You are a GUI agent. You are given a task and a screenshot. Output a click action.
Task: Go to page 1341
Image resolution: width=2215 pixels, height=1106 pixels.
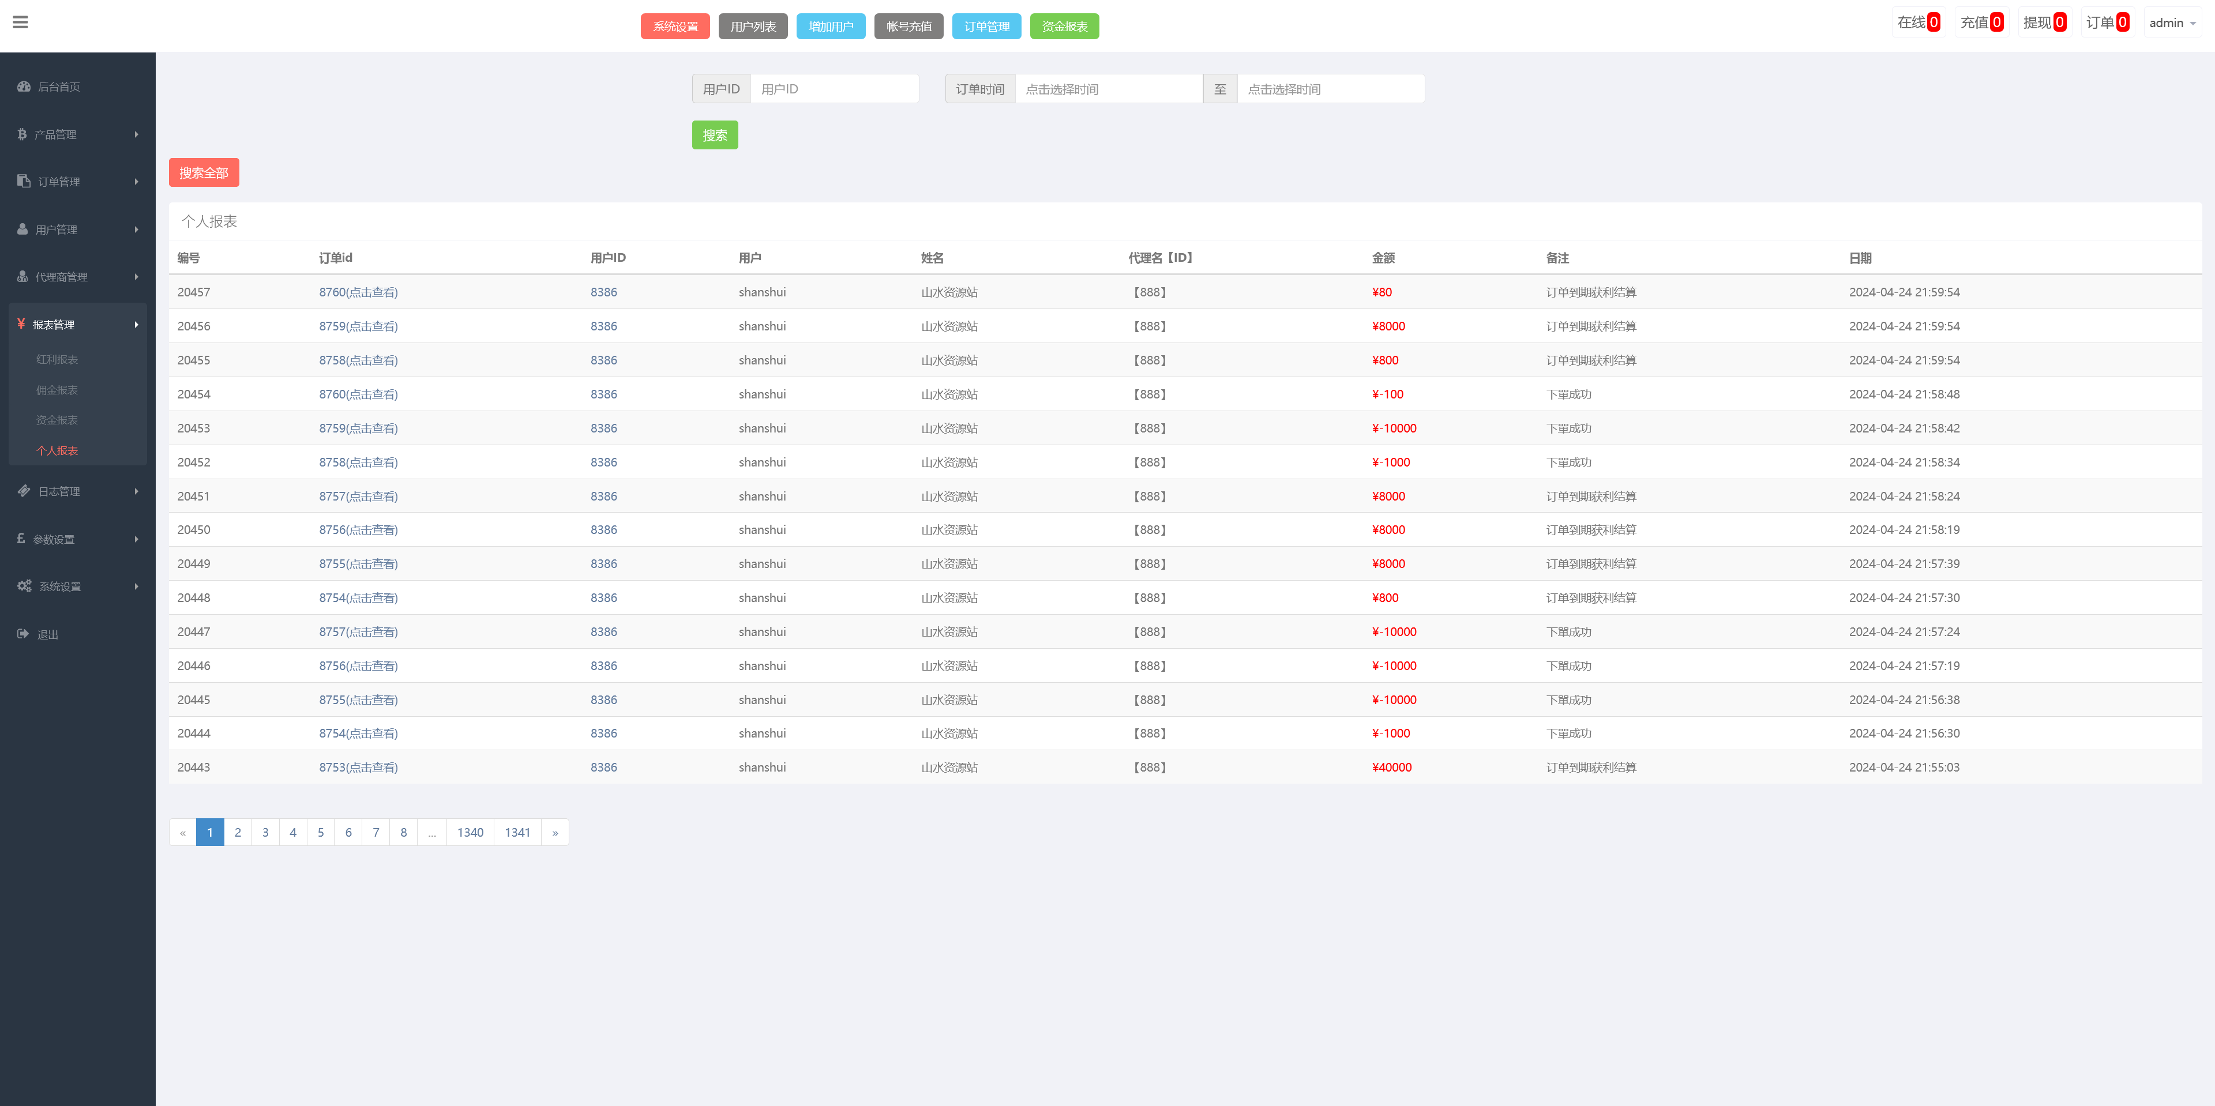point(517,832)
